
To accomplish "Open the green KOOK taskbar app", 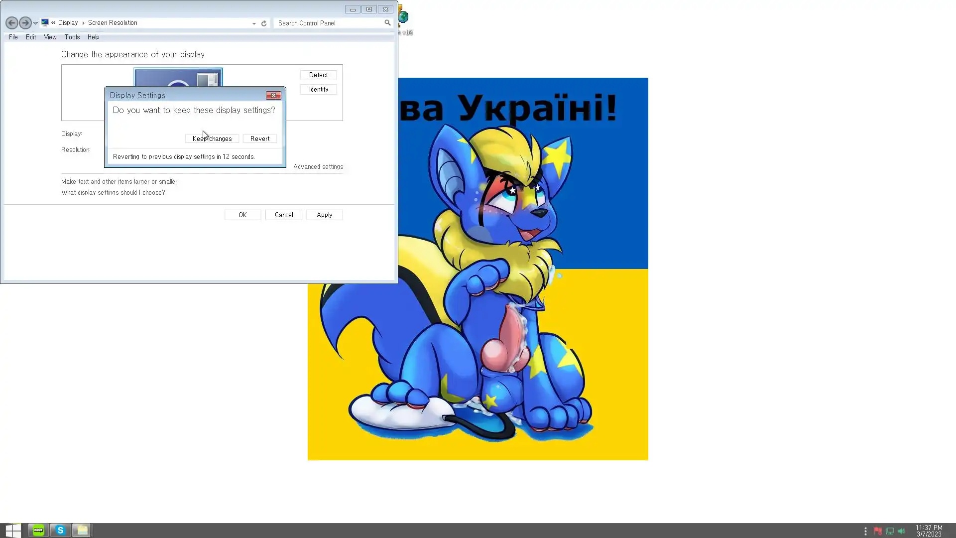I will [38, 531].
